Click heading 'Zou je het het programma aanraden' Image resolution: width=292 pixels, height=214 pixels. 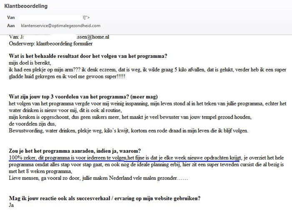(x=75, y=151)
